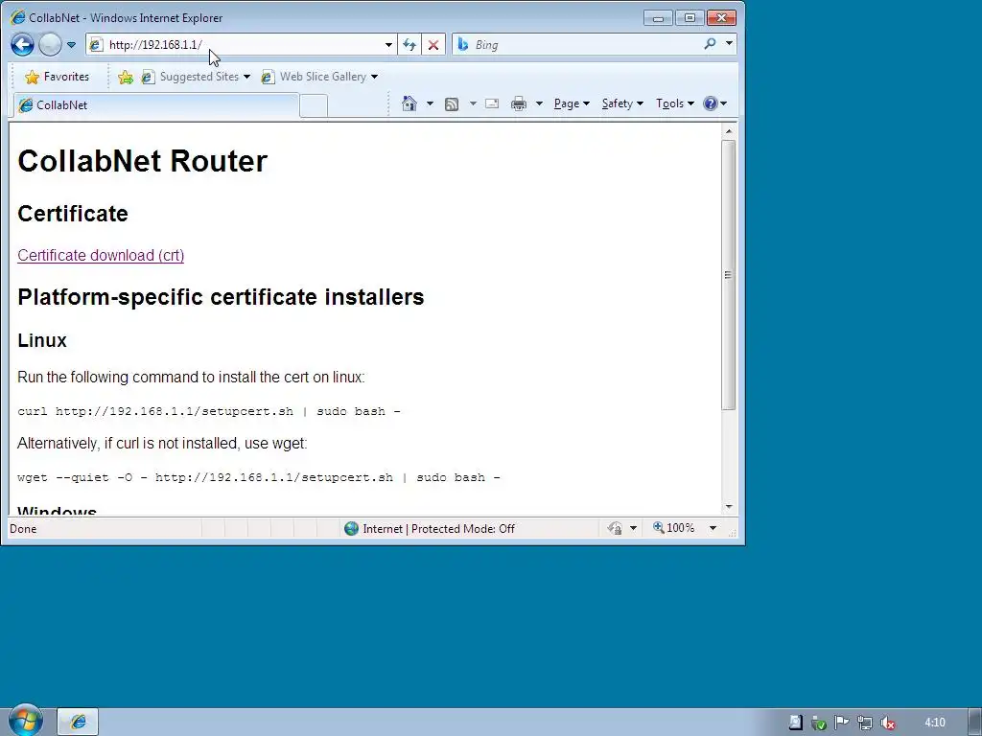Expand the Home button dropdown arrow
982x736 pixels.
click(430, 103)
